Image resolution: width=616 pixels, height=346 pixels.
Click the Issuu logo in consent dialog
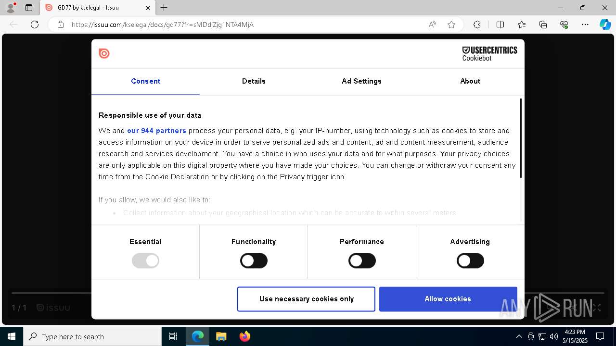(104, 53)
